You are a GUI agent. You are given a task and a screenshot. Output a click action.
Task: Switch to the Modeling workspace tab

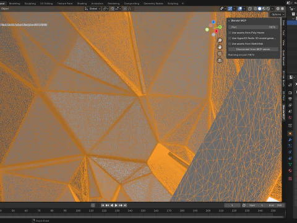pos(14,4)
